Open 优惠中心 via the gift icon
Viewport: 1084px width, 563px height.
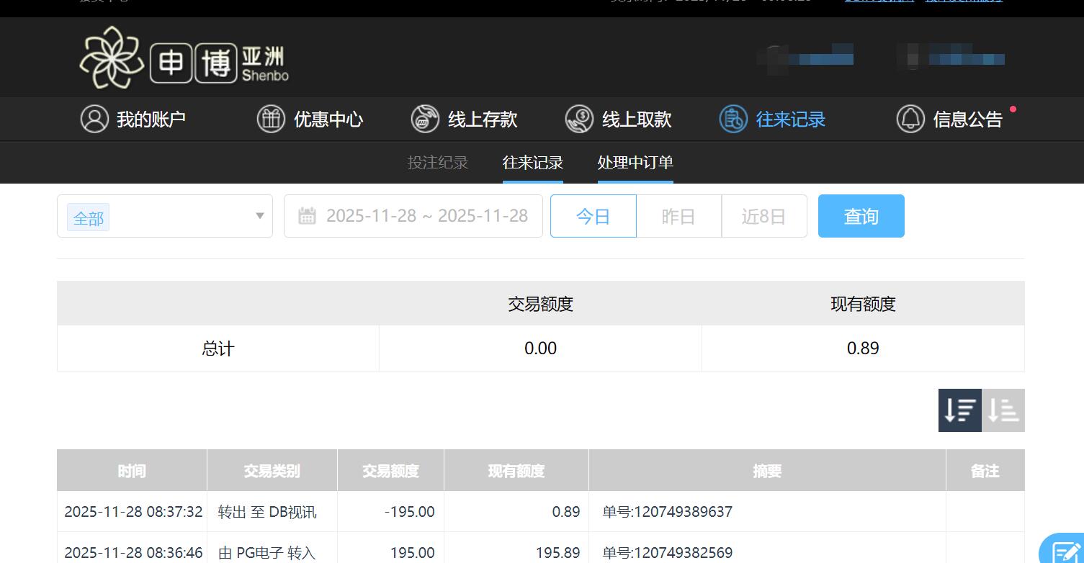pyautogui.click(x=271, y=119)
